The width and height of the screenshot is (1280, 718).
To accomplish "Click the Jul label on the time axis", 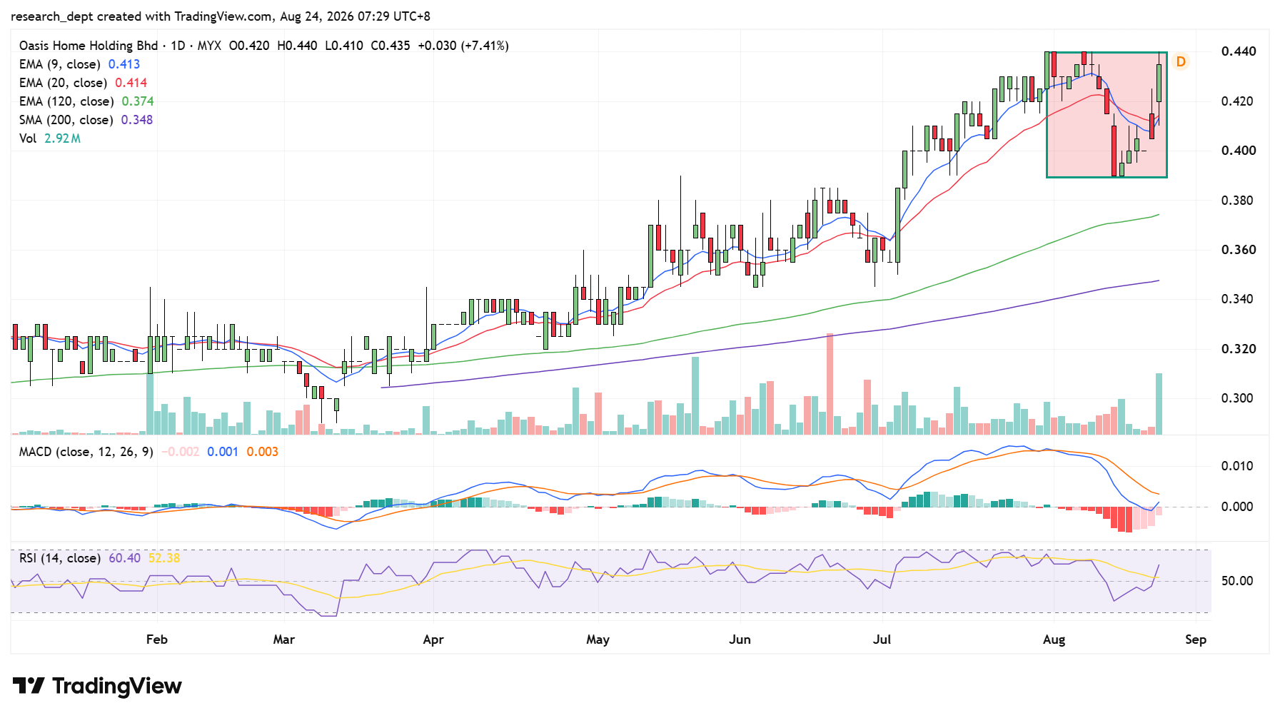I will point(882,639).
